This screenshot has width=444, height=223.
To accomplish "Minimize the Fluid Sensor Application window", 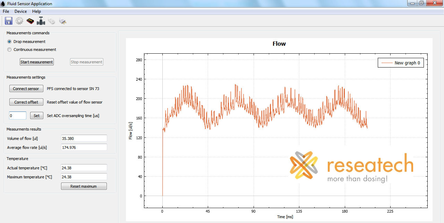I will click(x=412, y=3).
